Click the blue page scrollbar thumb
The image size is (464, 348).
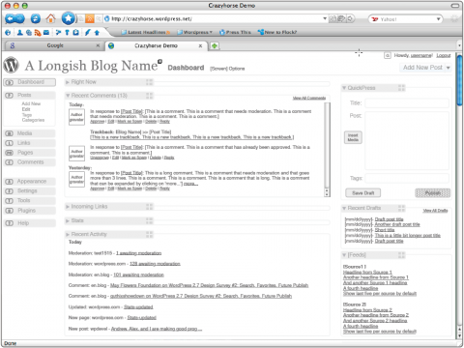459,80
